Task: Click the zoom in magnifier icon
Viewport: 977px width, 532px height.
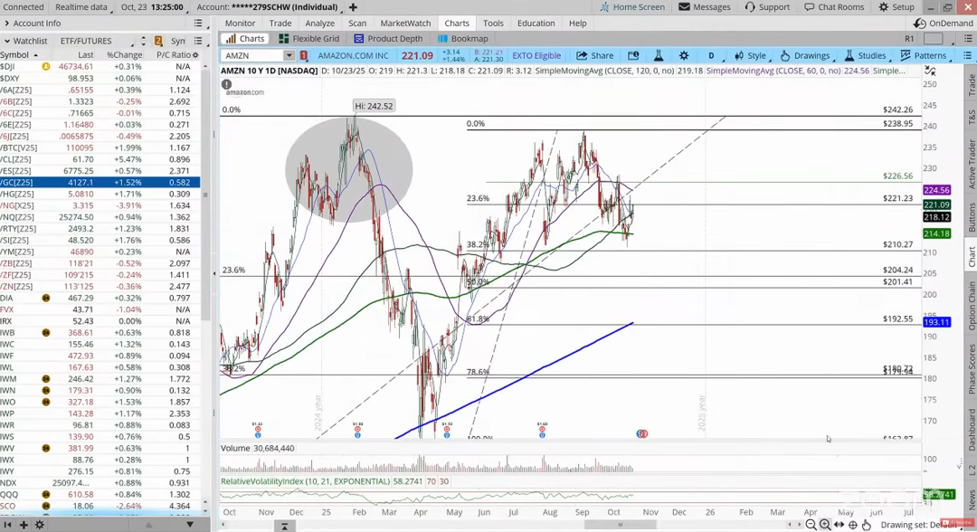Action: [824, 525]
